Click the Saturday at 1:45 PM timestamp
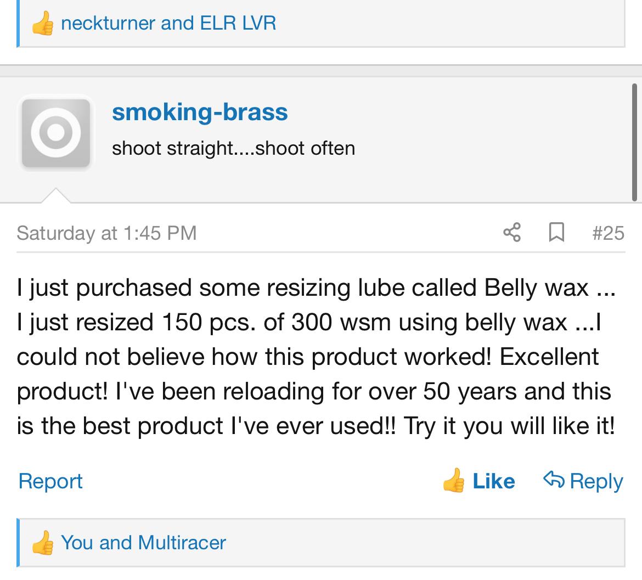The height and width of the screenshot is (580, 642). (x=106, y=233)
